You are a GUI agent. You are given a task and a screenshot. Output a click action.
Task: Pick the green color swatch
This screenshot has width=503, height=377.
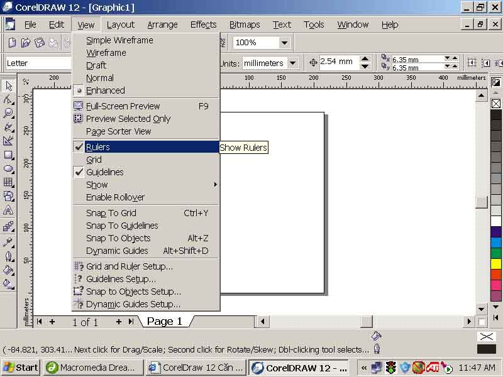496,253
